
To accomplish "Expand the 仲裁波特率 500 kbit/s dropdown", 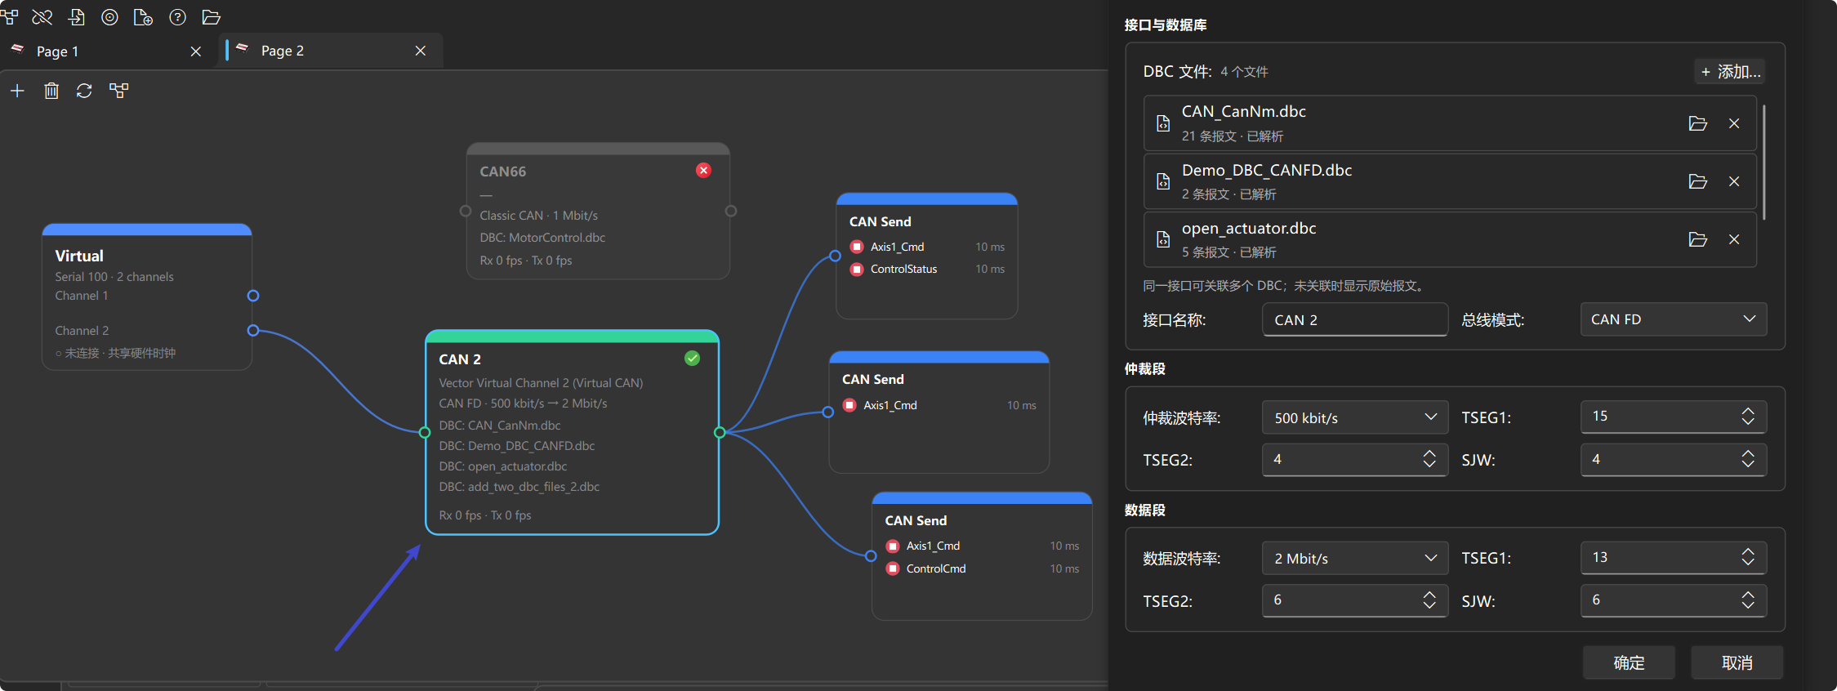I will [x=1355, y=417].
